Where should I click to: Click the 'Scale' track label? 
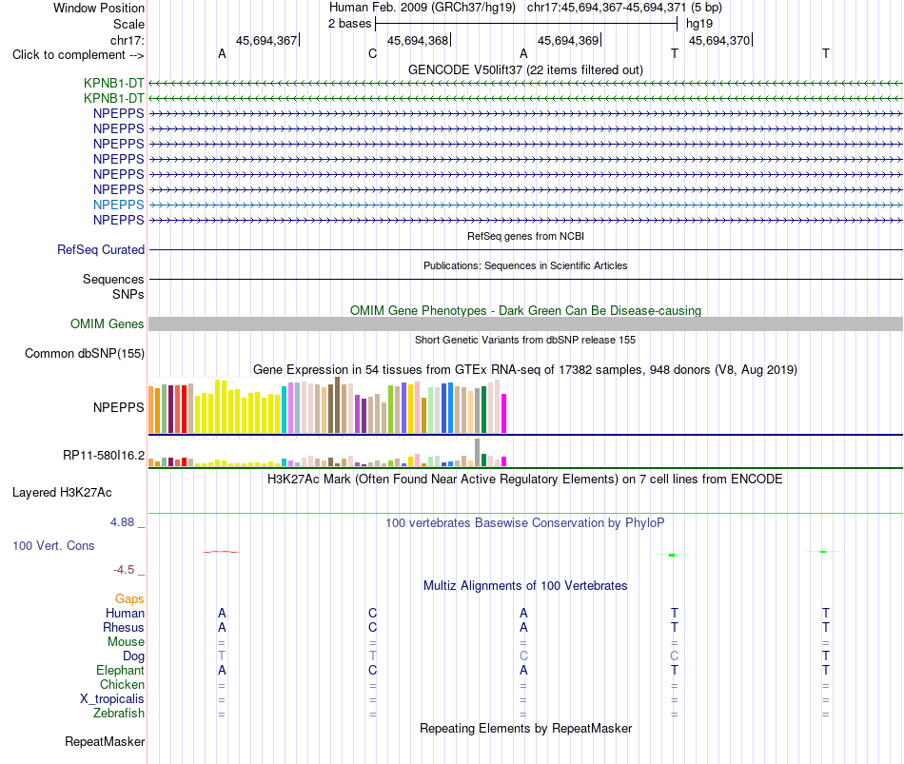(128, 24)
